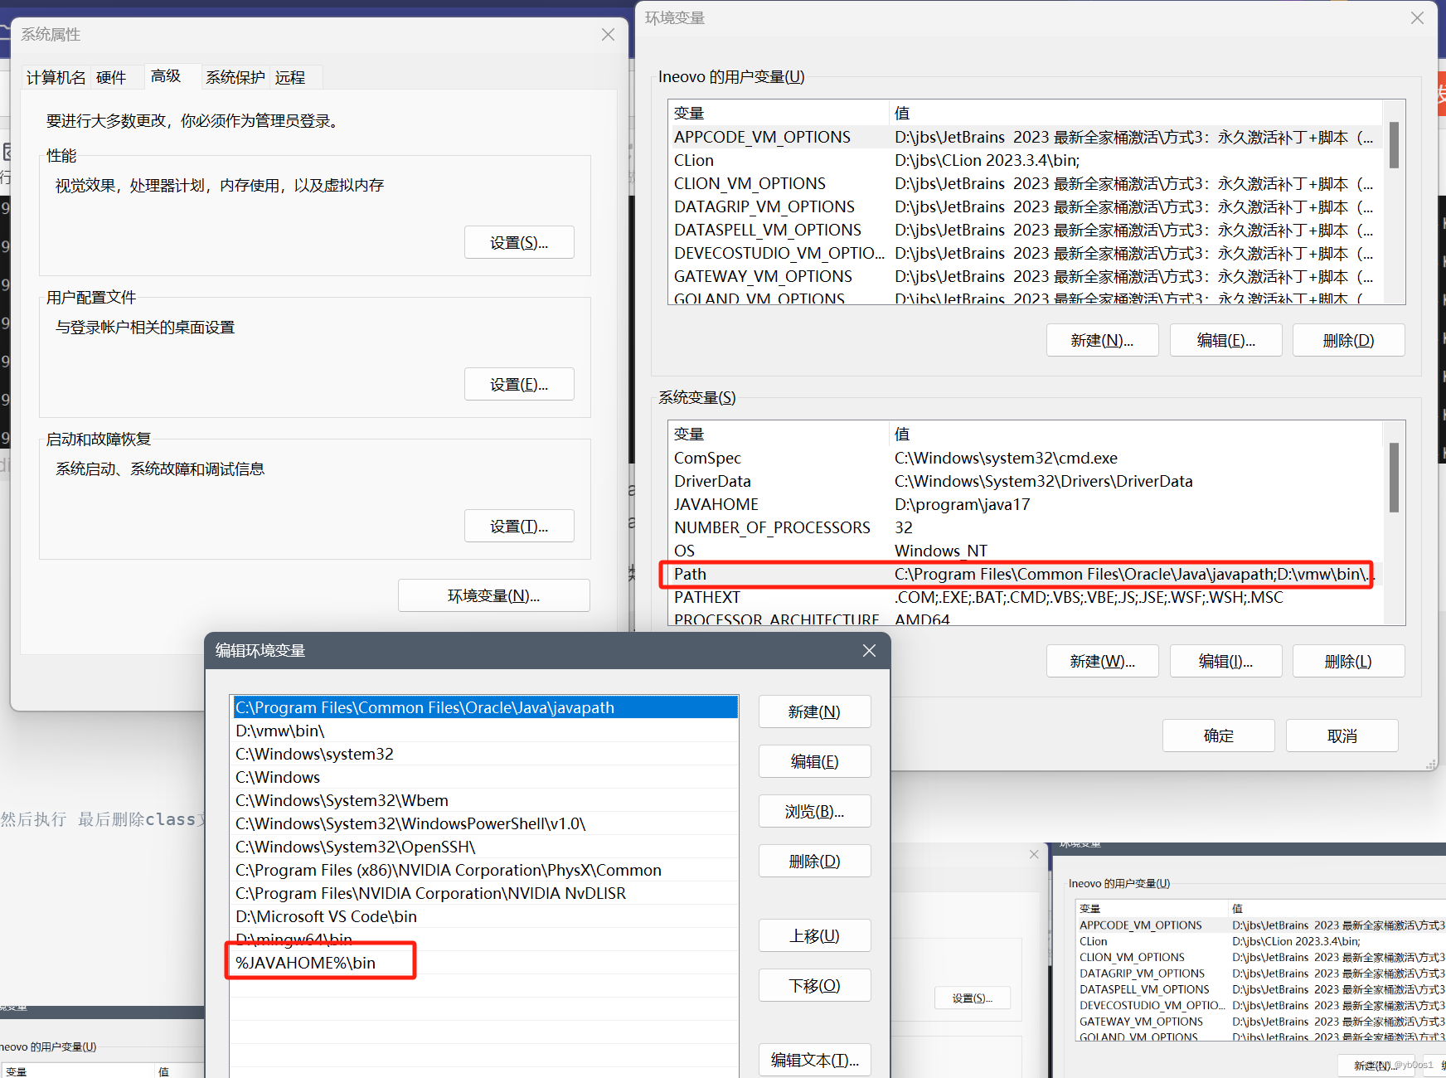
Task: Select DATASPELL_VM_OPTIONS user variable row
Action: pos(1025,230)
